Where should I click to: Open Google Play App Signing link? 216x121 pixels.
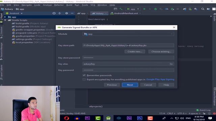(x=160, y=79)
